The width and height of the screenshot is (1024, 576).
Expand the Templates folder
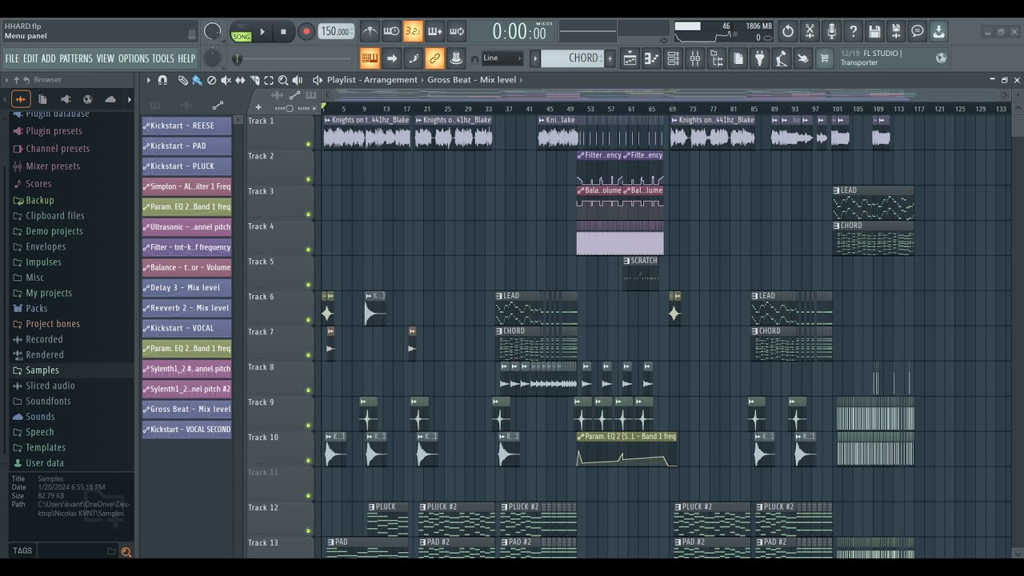pyautogui.click(x=46, y=447)
